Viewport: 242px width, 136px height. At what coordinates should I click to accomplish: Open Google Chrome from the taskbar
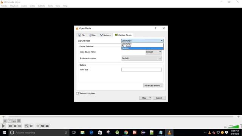pyautogui.click(x=126, y=133)
